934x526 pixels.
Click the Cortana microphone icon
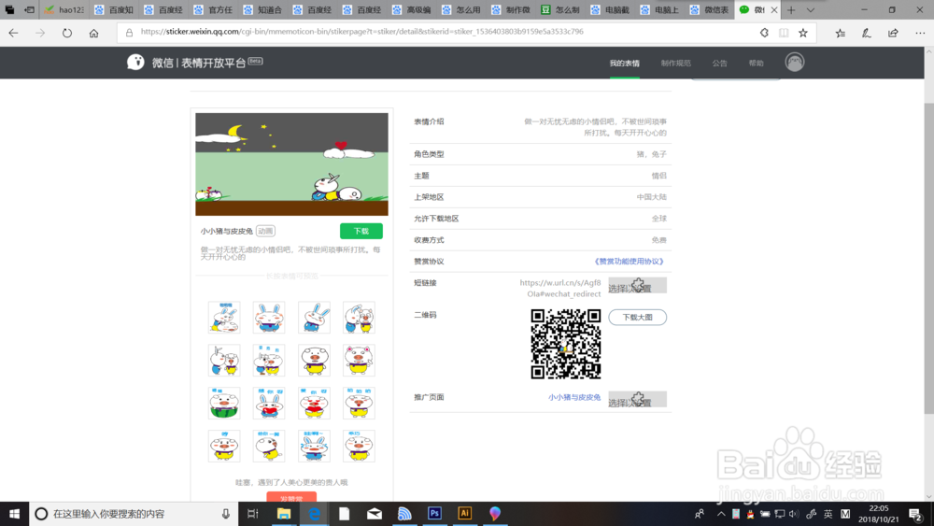pos(226,514)
